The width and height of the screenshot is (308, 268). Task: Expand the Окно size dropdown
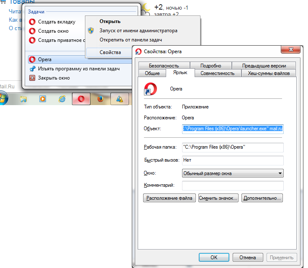point(233,173)
